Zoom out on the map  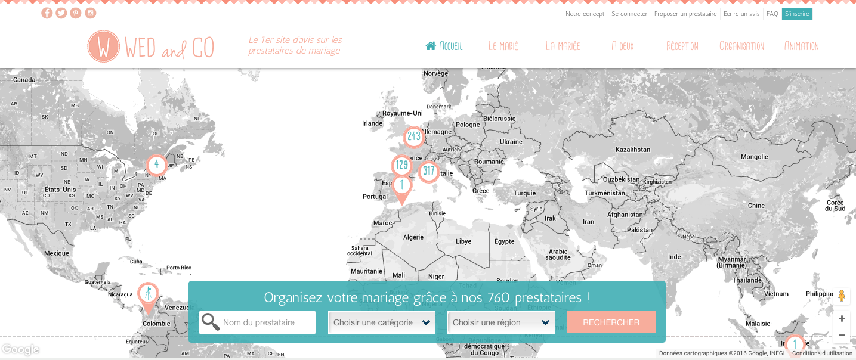tap(842, 335)
